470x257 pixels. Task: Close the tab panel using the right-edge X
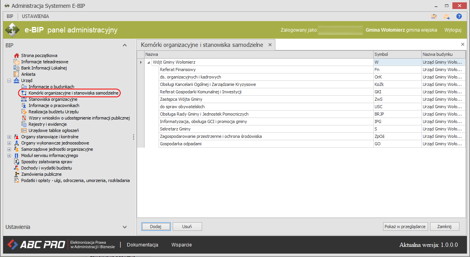coord(463,45)
